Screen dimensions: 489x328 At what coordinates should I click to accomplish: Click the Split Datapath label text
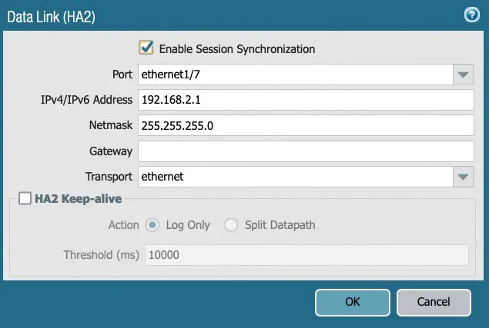[280, 225]
